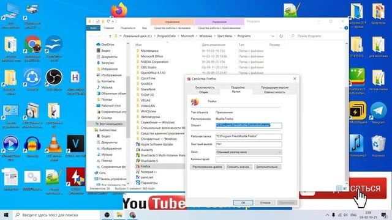This screenshot has width=392, height=220.
Task: Open the mp3 music file desktop icon
Action: tap(356, 146)
